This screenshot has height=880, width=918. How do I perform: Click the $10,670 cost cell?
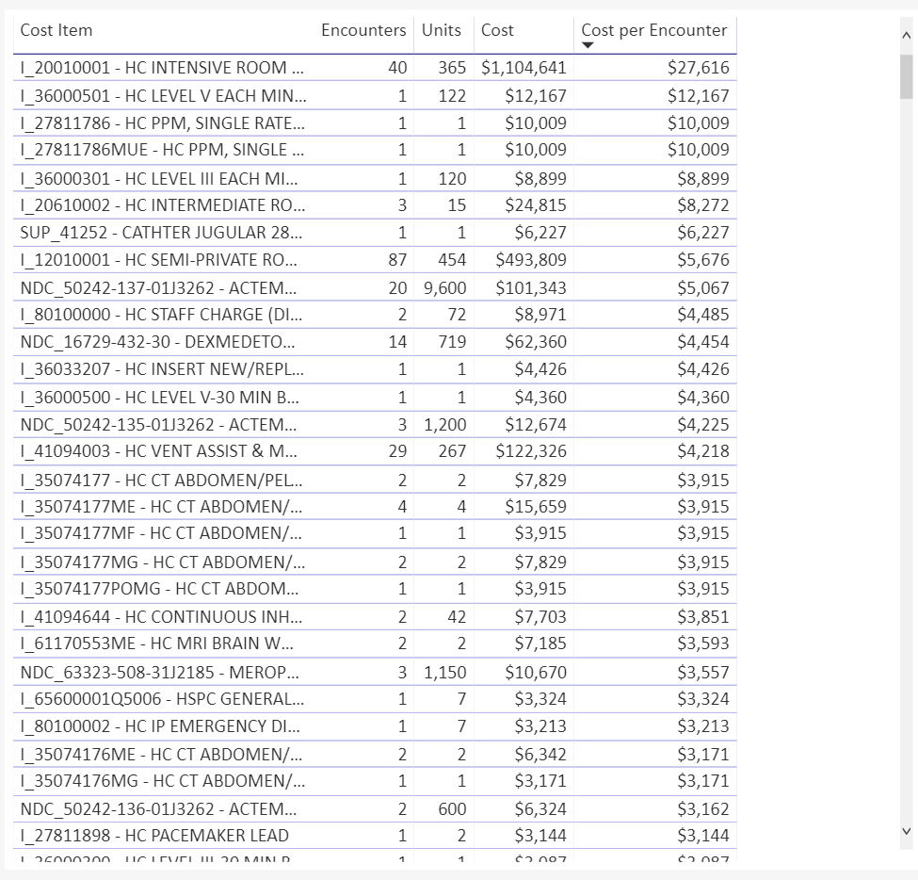point(536,672)
